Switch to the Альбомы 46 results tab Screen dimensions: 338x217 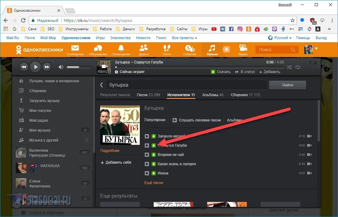(213, 95)
